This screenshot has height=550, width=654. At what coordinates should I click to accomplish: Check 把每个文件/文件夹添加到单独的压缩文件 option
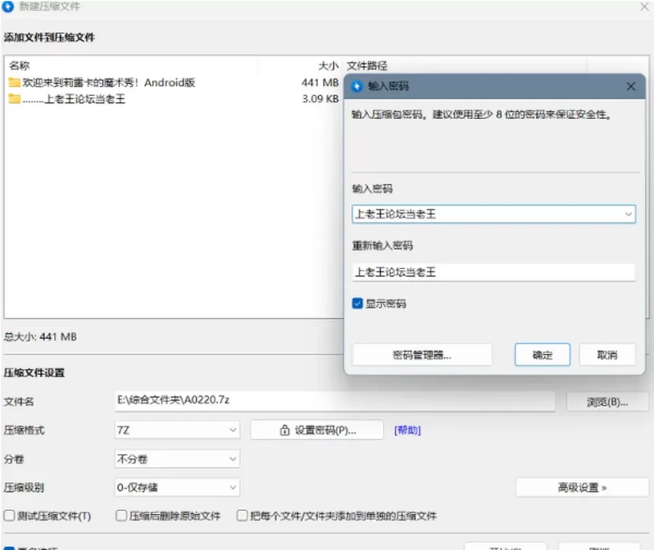[x=242, y=516]
